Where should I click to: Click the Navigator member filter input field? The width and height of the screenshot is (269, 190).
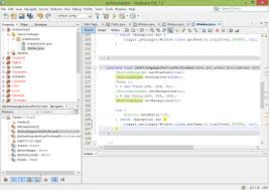pos(56,112)
